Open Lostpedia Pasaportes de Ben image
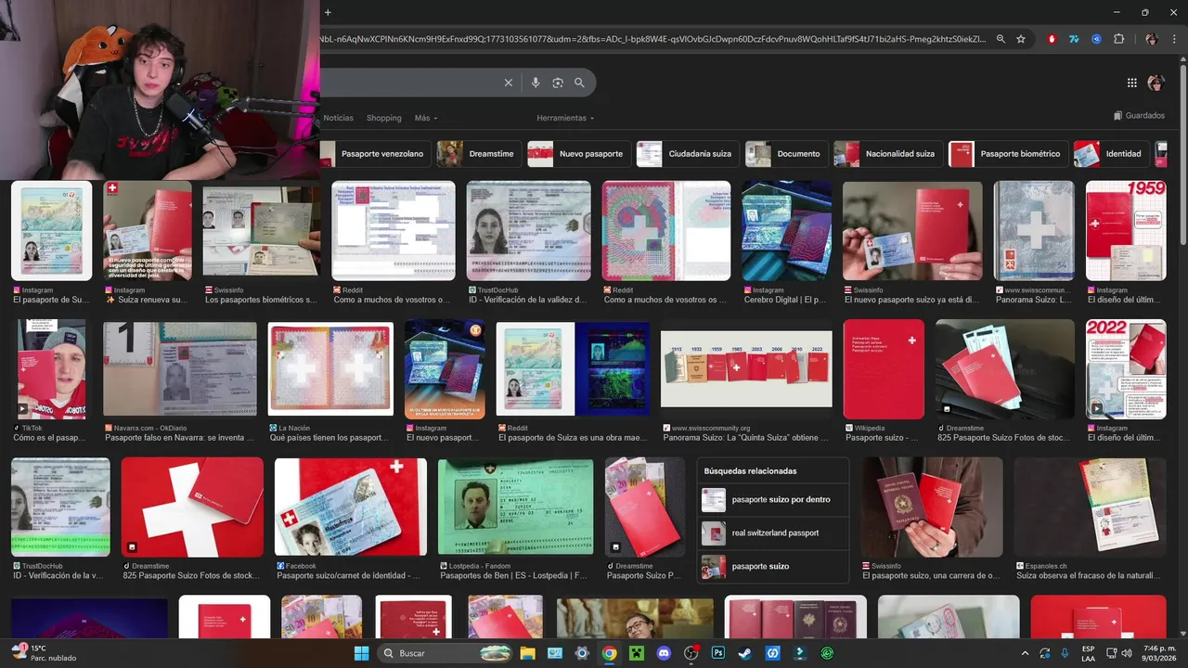Viewport: 1188px width, 668px height. pos(515,507)
